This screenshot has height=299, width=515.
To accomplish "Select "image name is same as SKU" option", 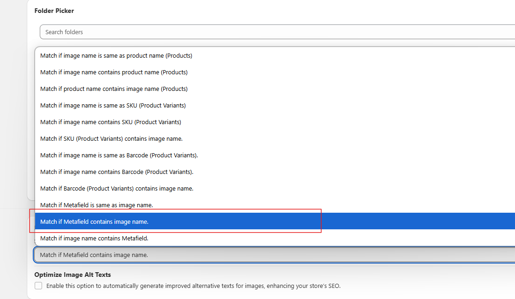I will tap(113, 106).
